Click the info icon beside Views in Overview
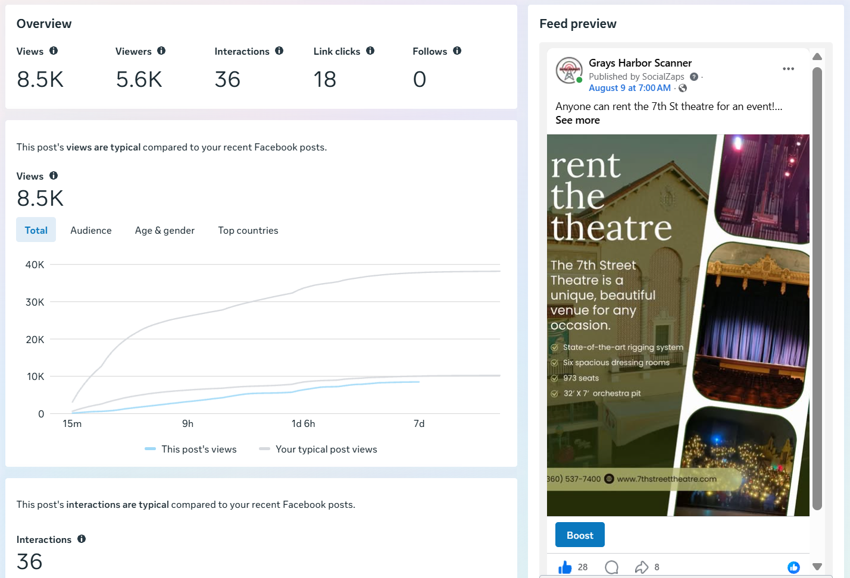The width and height of the screenshot is (850, 578). [x=54, y=51]
